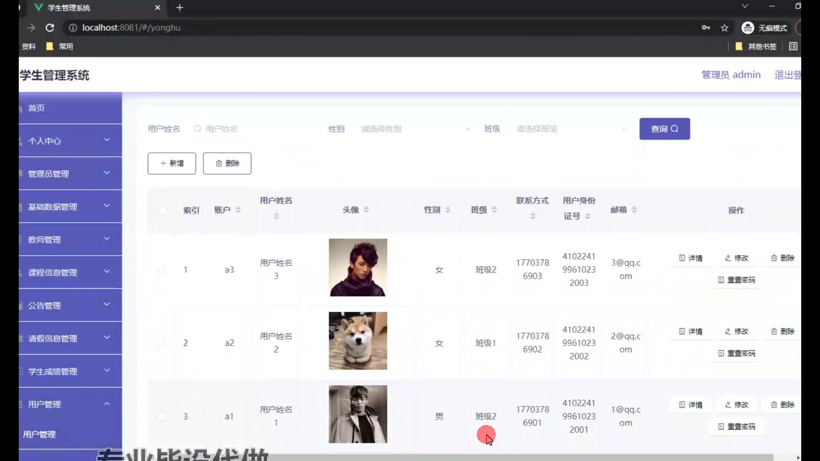Open the browser side panel icon
Image resolution: width=820 pixels, height=461 pixels.
point(793,46)
